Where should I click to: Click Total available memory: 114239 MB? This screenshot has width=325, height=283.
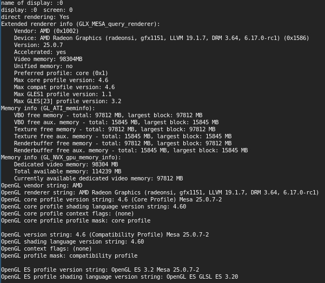click(x=68, y=172)
